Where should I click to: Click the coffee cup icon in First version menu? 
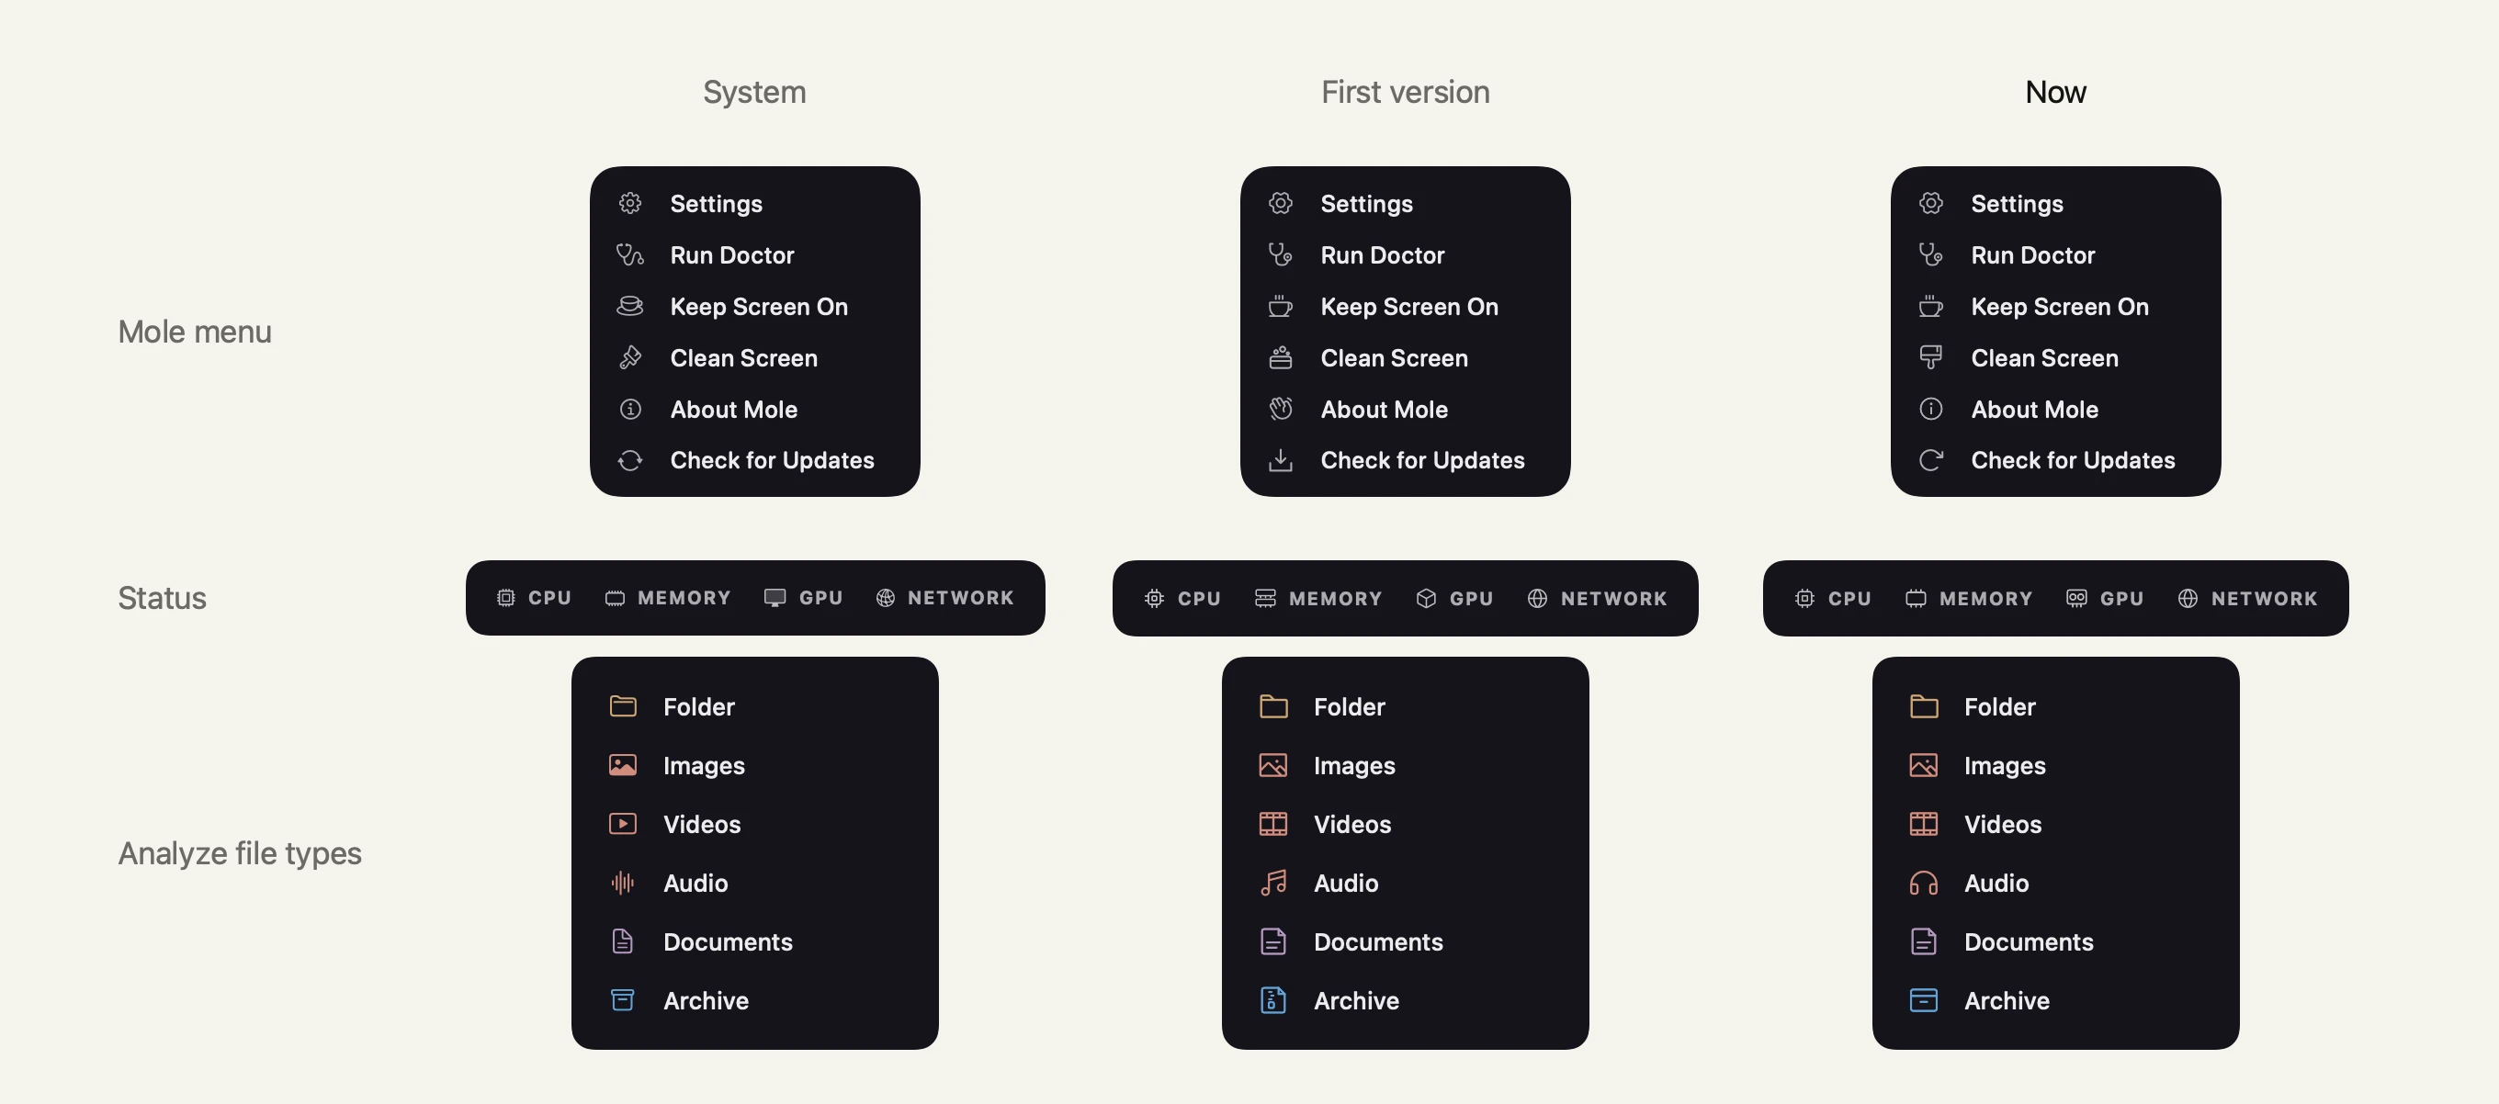point(1281,307)
